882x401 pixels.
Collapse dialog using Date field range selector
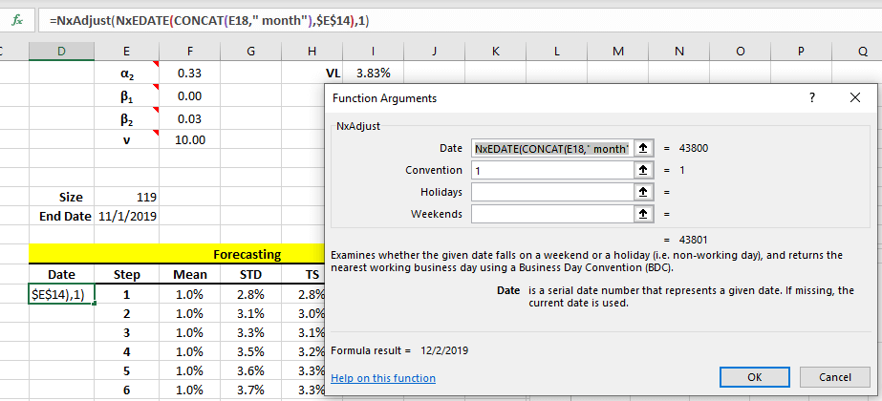click(x=644, y=148)
